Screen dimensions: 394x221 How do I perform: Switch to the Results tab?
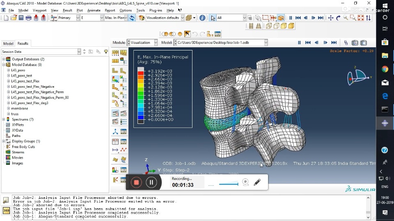coord(23,43)
